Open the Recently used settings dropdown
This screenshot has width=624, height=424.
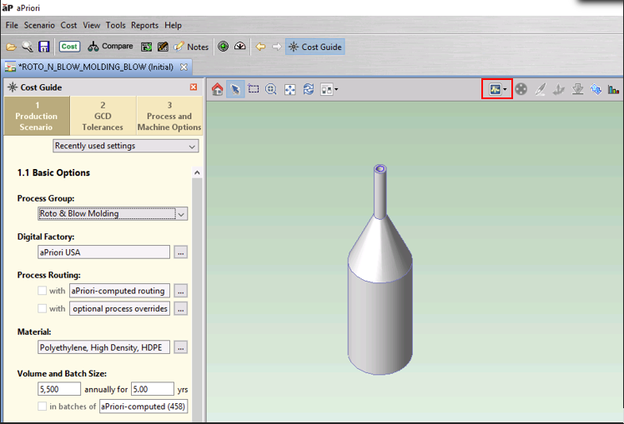click(x=125, y=146)
